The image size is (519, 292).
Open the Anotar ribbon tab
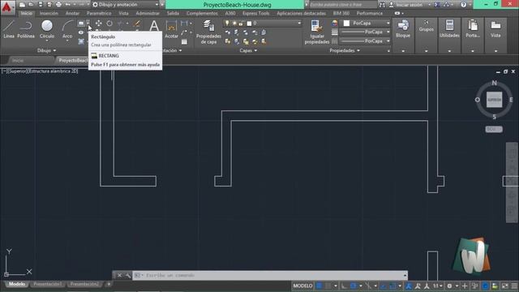coord(72,13)
